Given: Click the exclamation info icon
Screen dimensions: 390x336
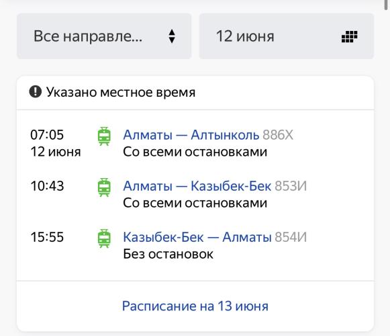Looking at the screenshot, I should [36, 91].
